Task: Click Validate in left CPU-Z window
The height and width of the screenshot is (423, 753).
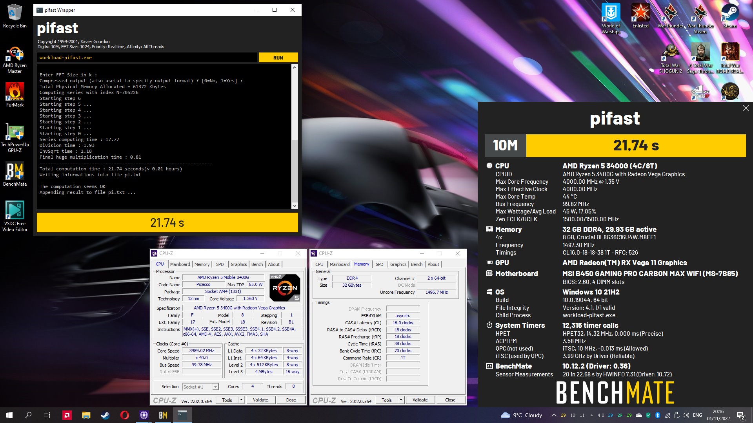Action: (260, 400)
